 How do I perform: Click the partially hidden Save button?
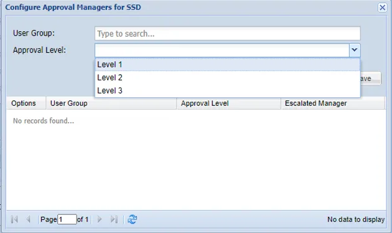[x=370, y=78]
